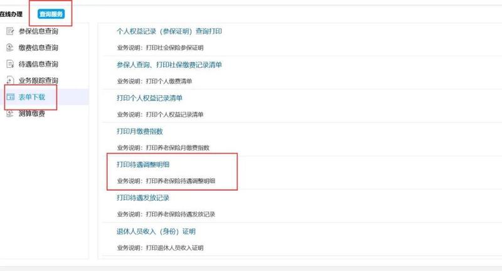Image resolution: width=502 pixels, height=271 pixels.
Task: Click the 缴费信息查询 sidebar icon
Action: pyautogui.click(x=10, y=48)
